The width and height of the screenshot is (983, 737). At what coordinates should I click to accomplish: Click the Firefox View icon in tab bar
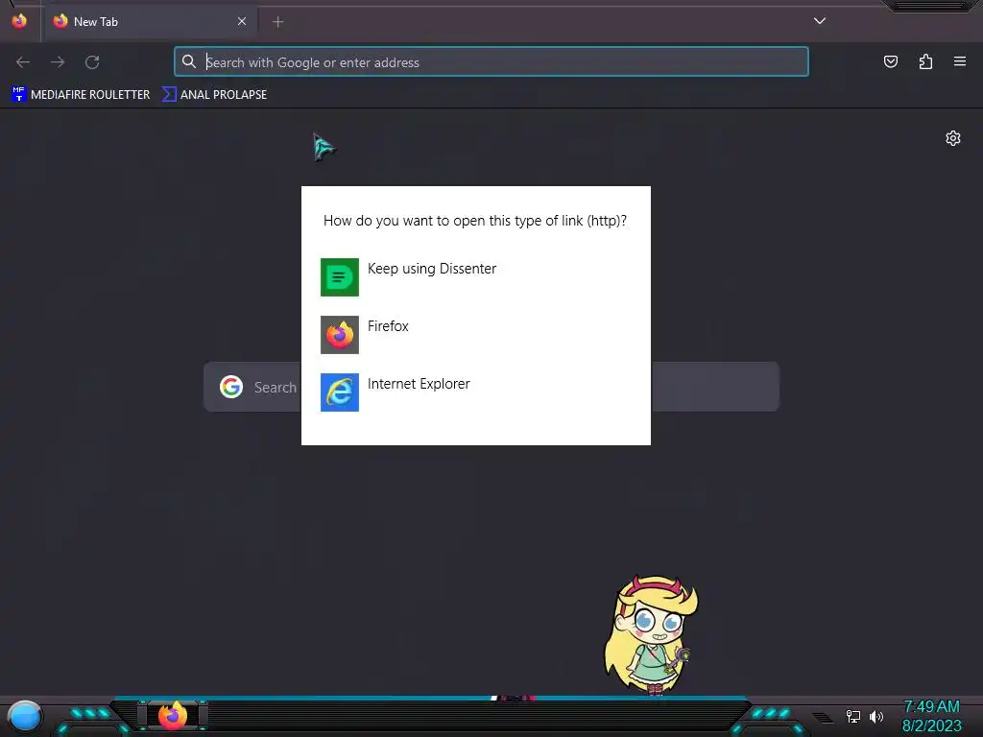pyautogui.click(x=19, y=21)
